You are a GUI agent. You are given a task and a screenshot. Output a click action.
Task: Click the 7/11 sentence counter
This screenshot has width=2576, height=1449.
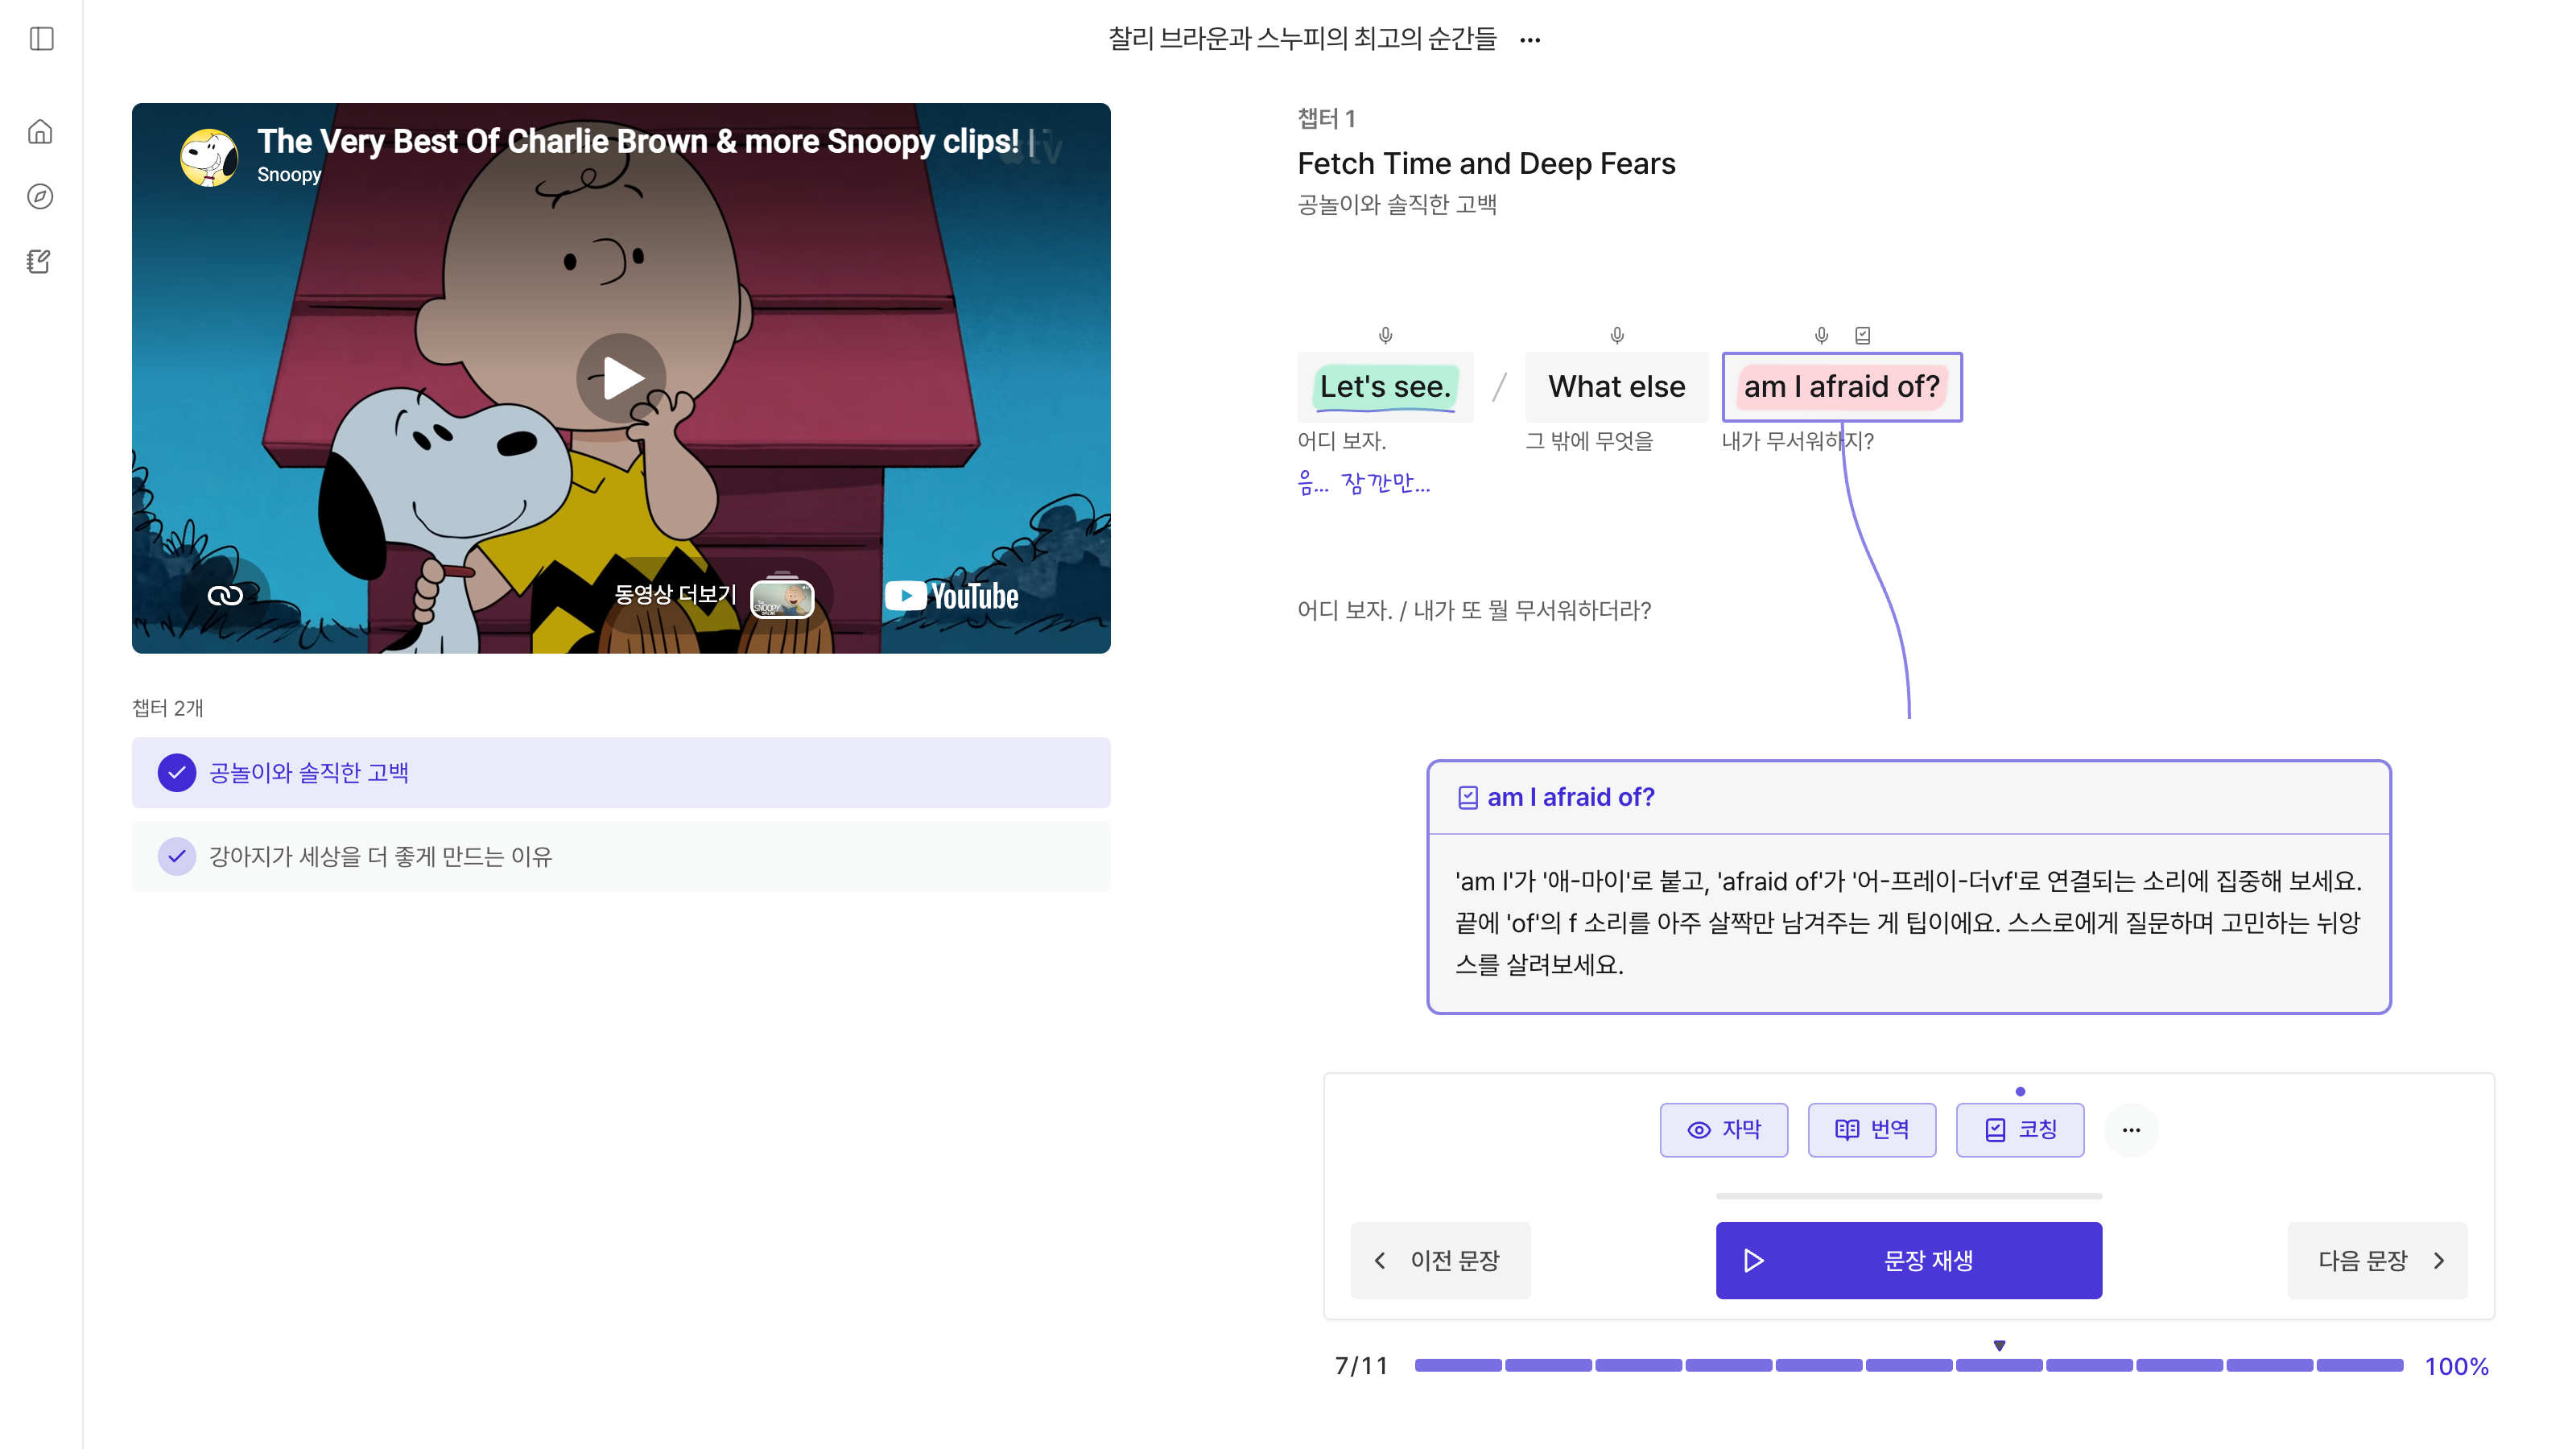click(1361, 1367)
